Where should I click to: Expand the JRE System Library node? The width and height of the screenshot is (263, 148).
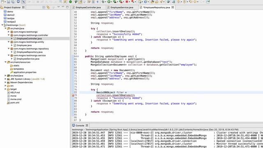[5, 79]
